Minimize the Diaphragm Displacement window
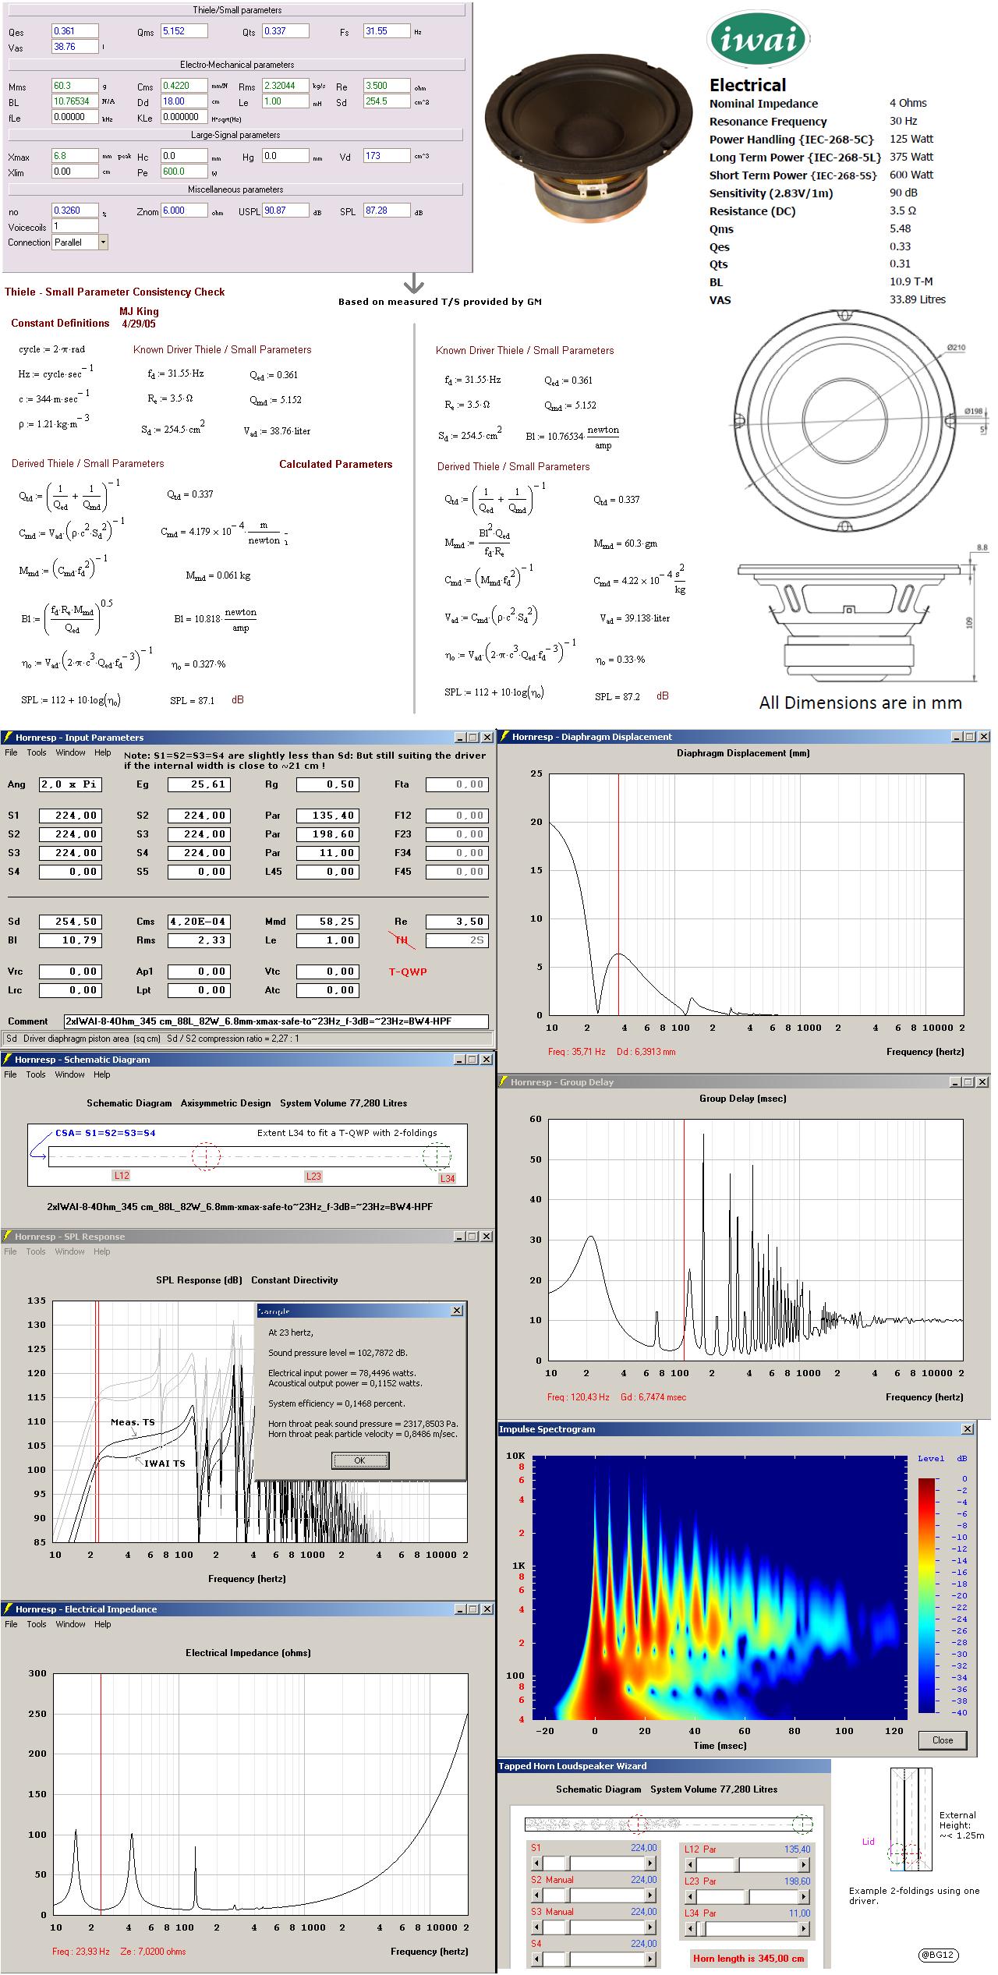998x1975 pixels. [956, 737]
